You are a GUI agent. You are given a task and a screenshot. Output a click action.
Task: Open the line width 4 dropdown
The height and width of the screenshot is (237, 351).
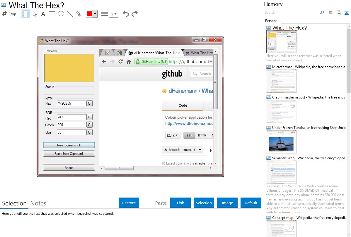pos(113,14)
